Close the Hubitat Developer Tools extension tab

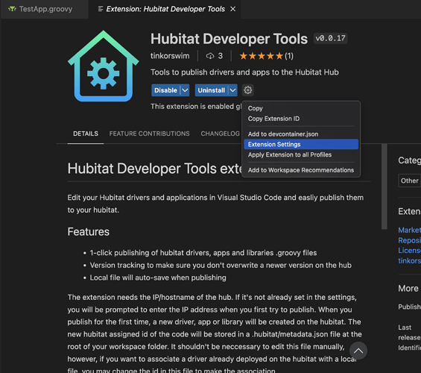[232, 9]
